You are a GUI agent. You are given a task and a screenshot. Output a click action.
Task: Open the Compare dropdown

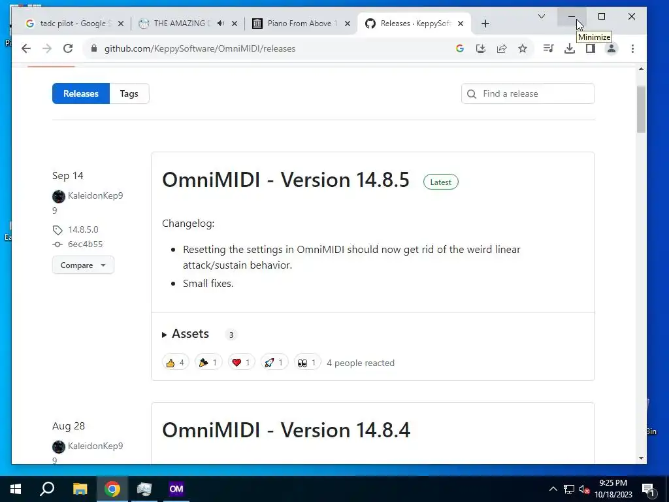[x=83, y=265]
